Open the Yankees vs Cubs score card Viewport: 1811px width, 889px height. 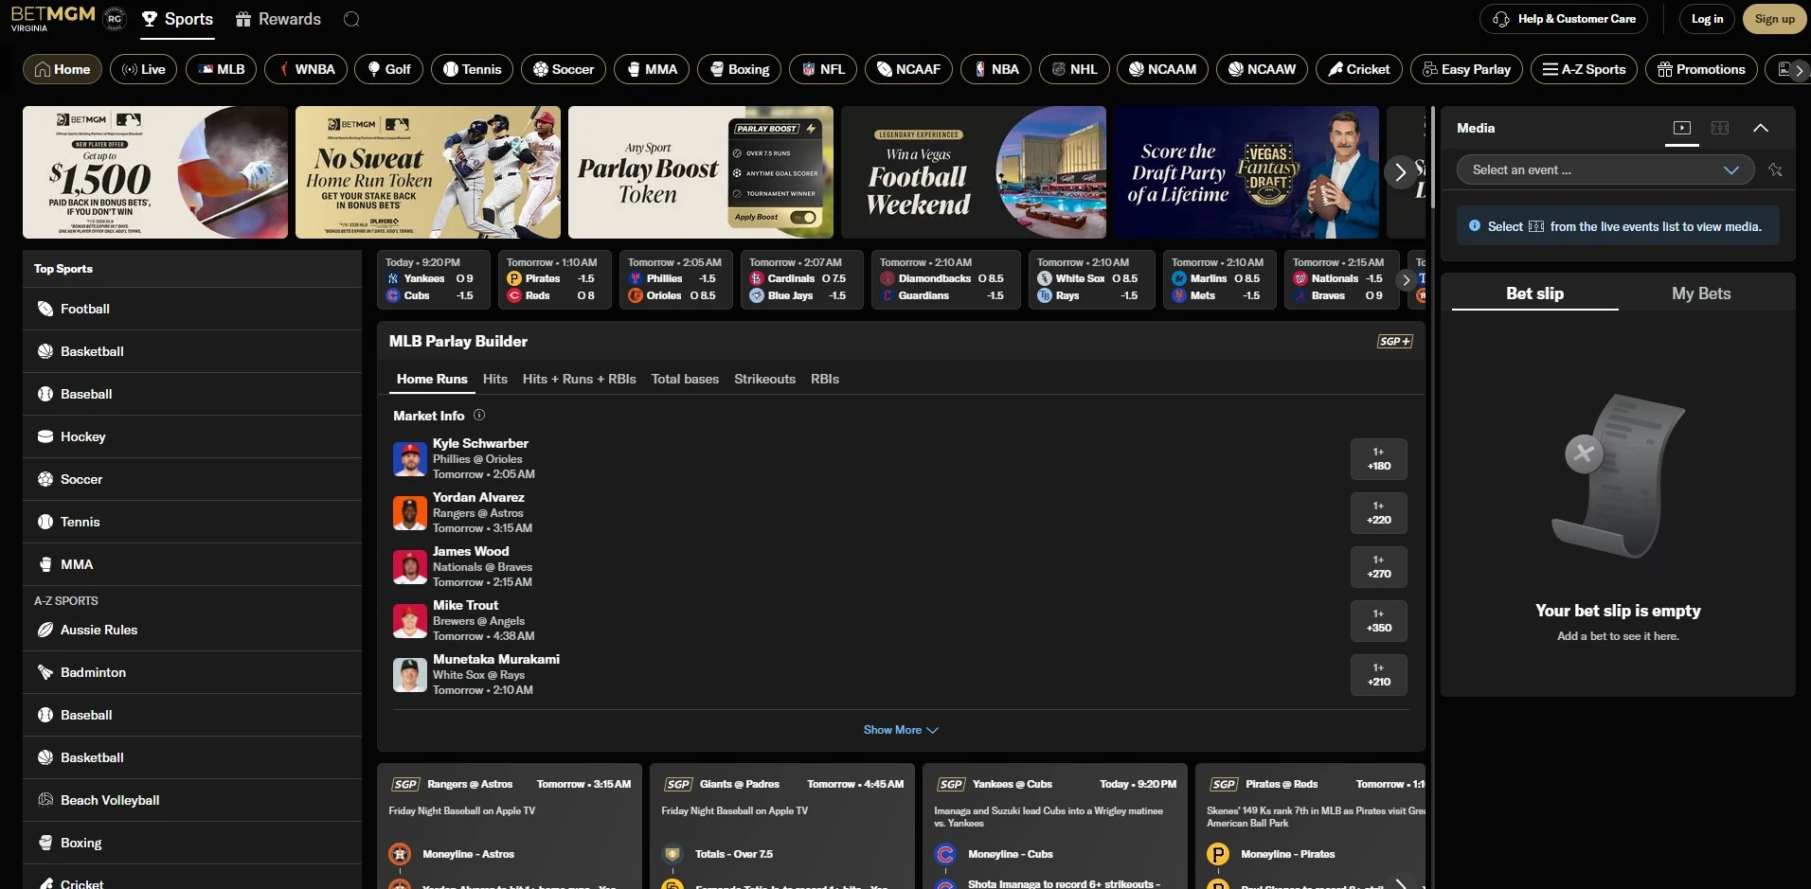pyautogui.click(x=434, y=279)
